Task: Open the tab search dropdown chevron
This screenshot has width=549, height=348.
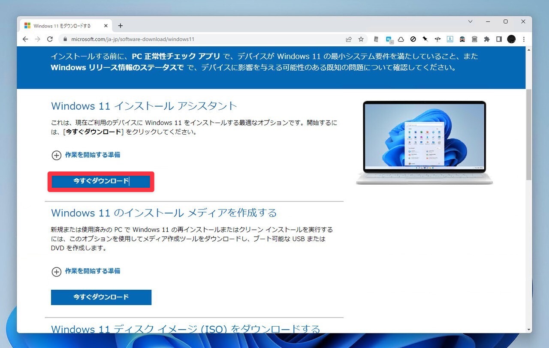Action: 470,21
